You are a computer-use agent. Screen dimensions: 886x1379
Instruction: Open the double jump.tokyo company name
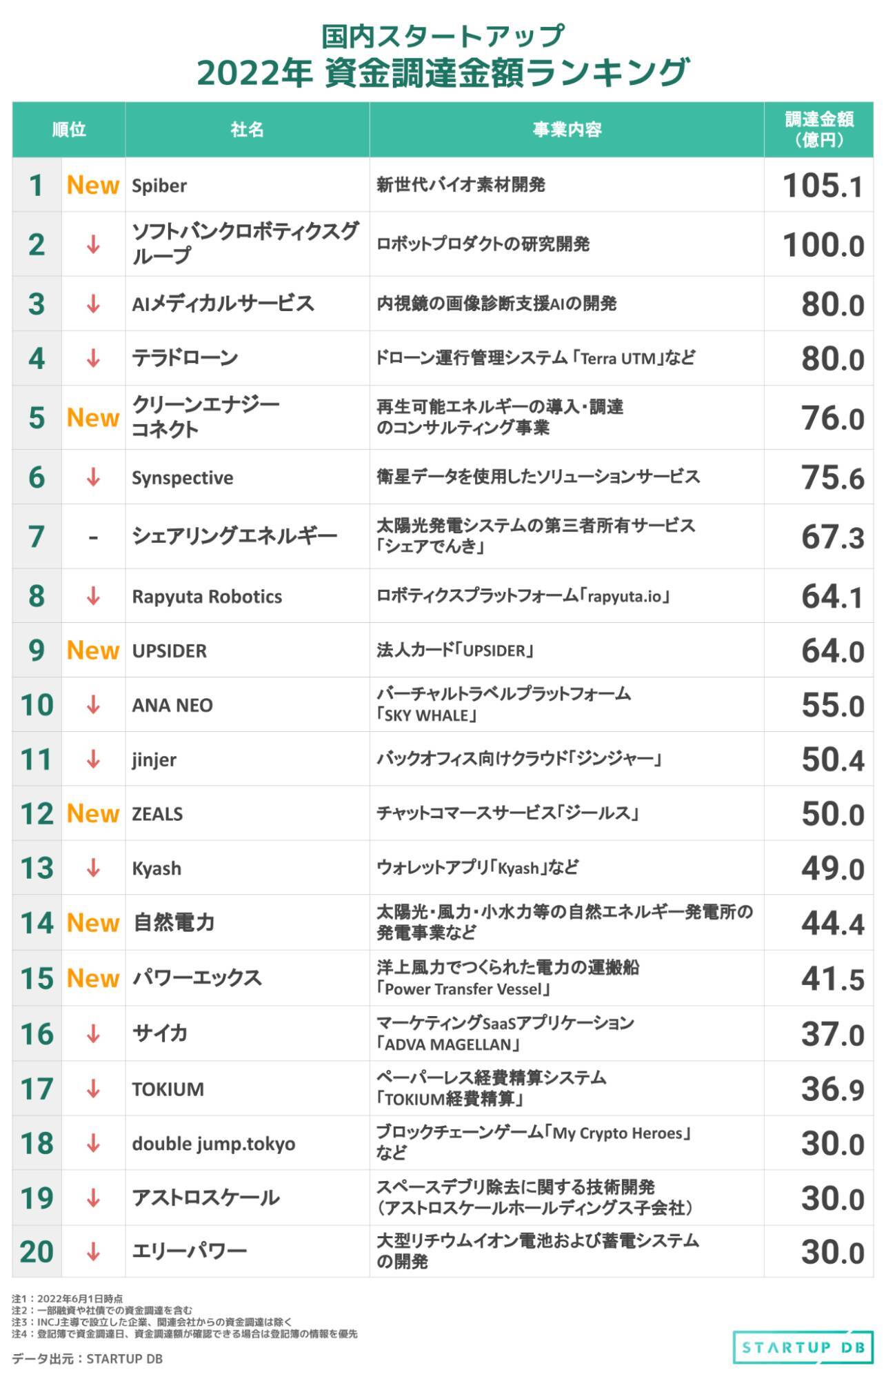pyautogui.click(x=213, y=1144)
